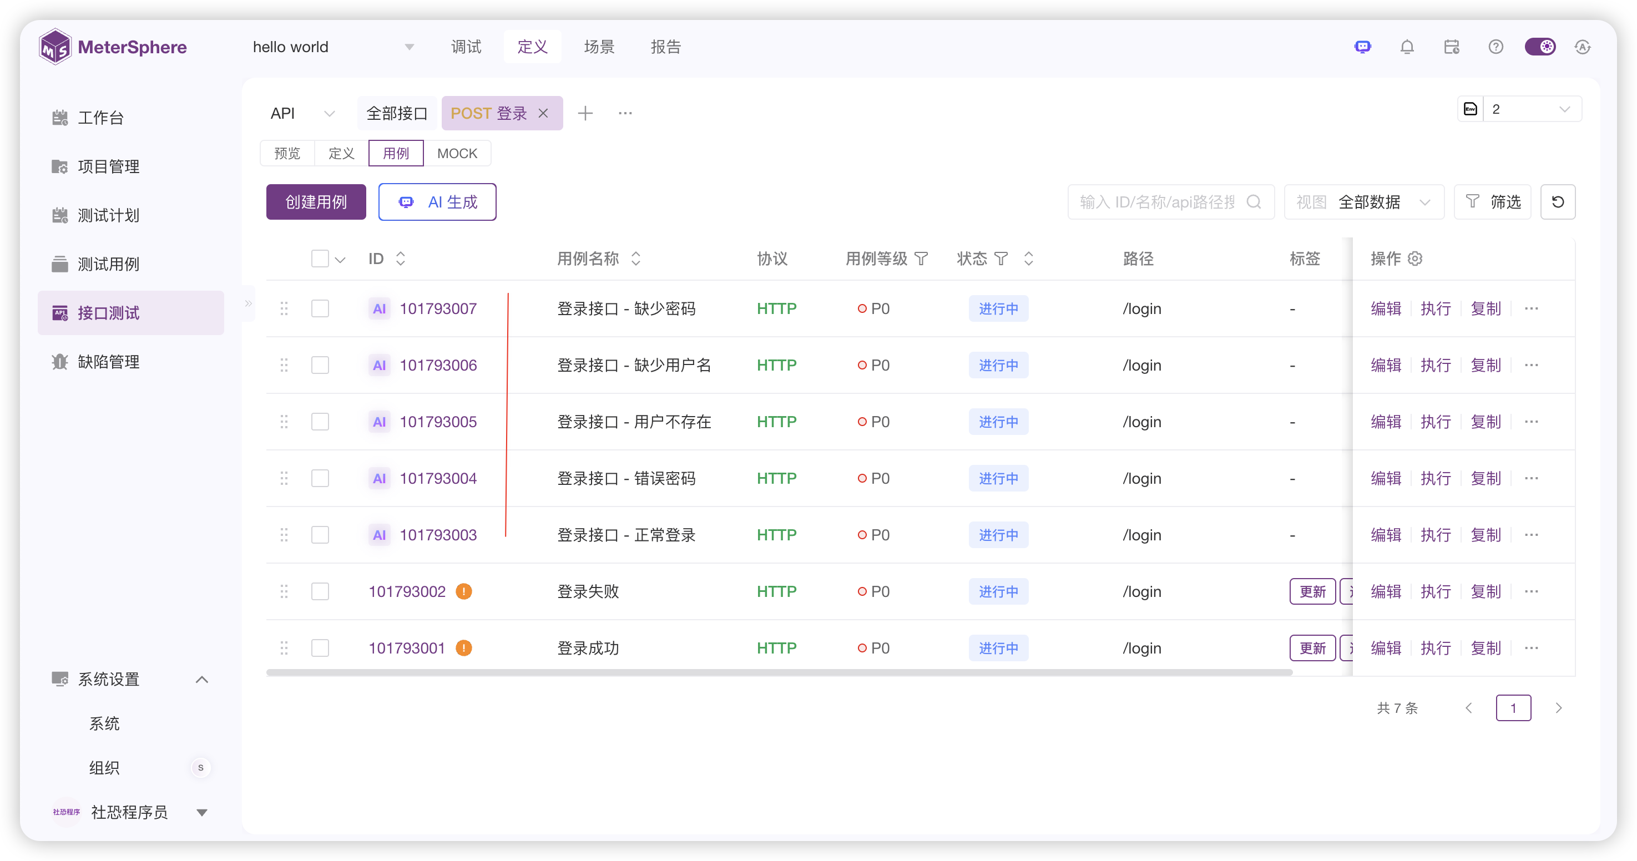Open the notification bell

(x=1407, y=47)
